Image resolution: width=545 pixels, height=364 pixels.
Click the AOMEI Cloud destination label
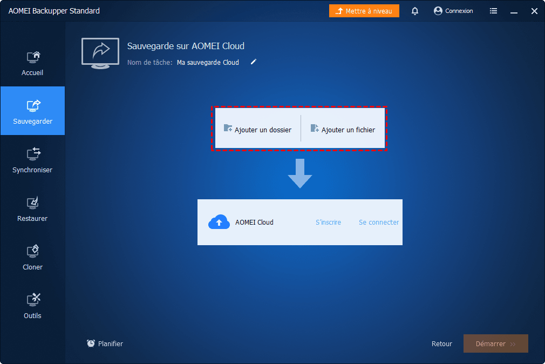pyautogui.click(x=254, y=223)
